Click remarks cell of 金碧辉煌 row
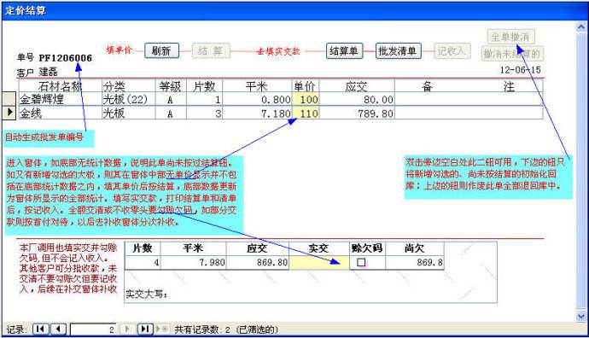The height and width of the screenshot is (338, 589). [469, 100]
